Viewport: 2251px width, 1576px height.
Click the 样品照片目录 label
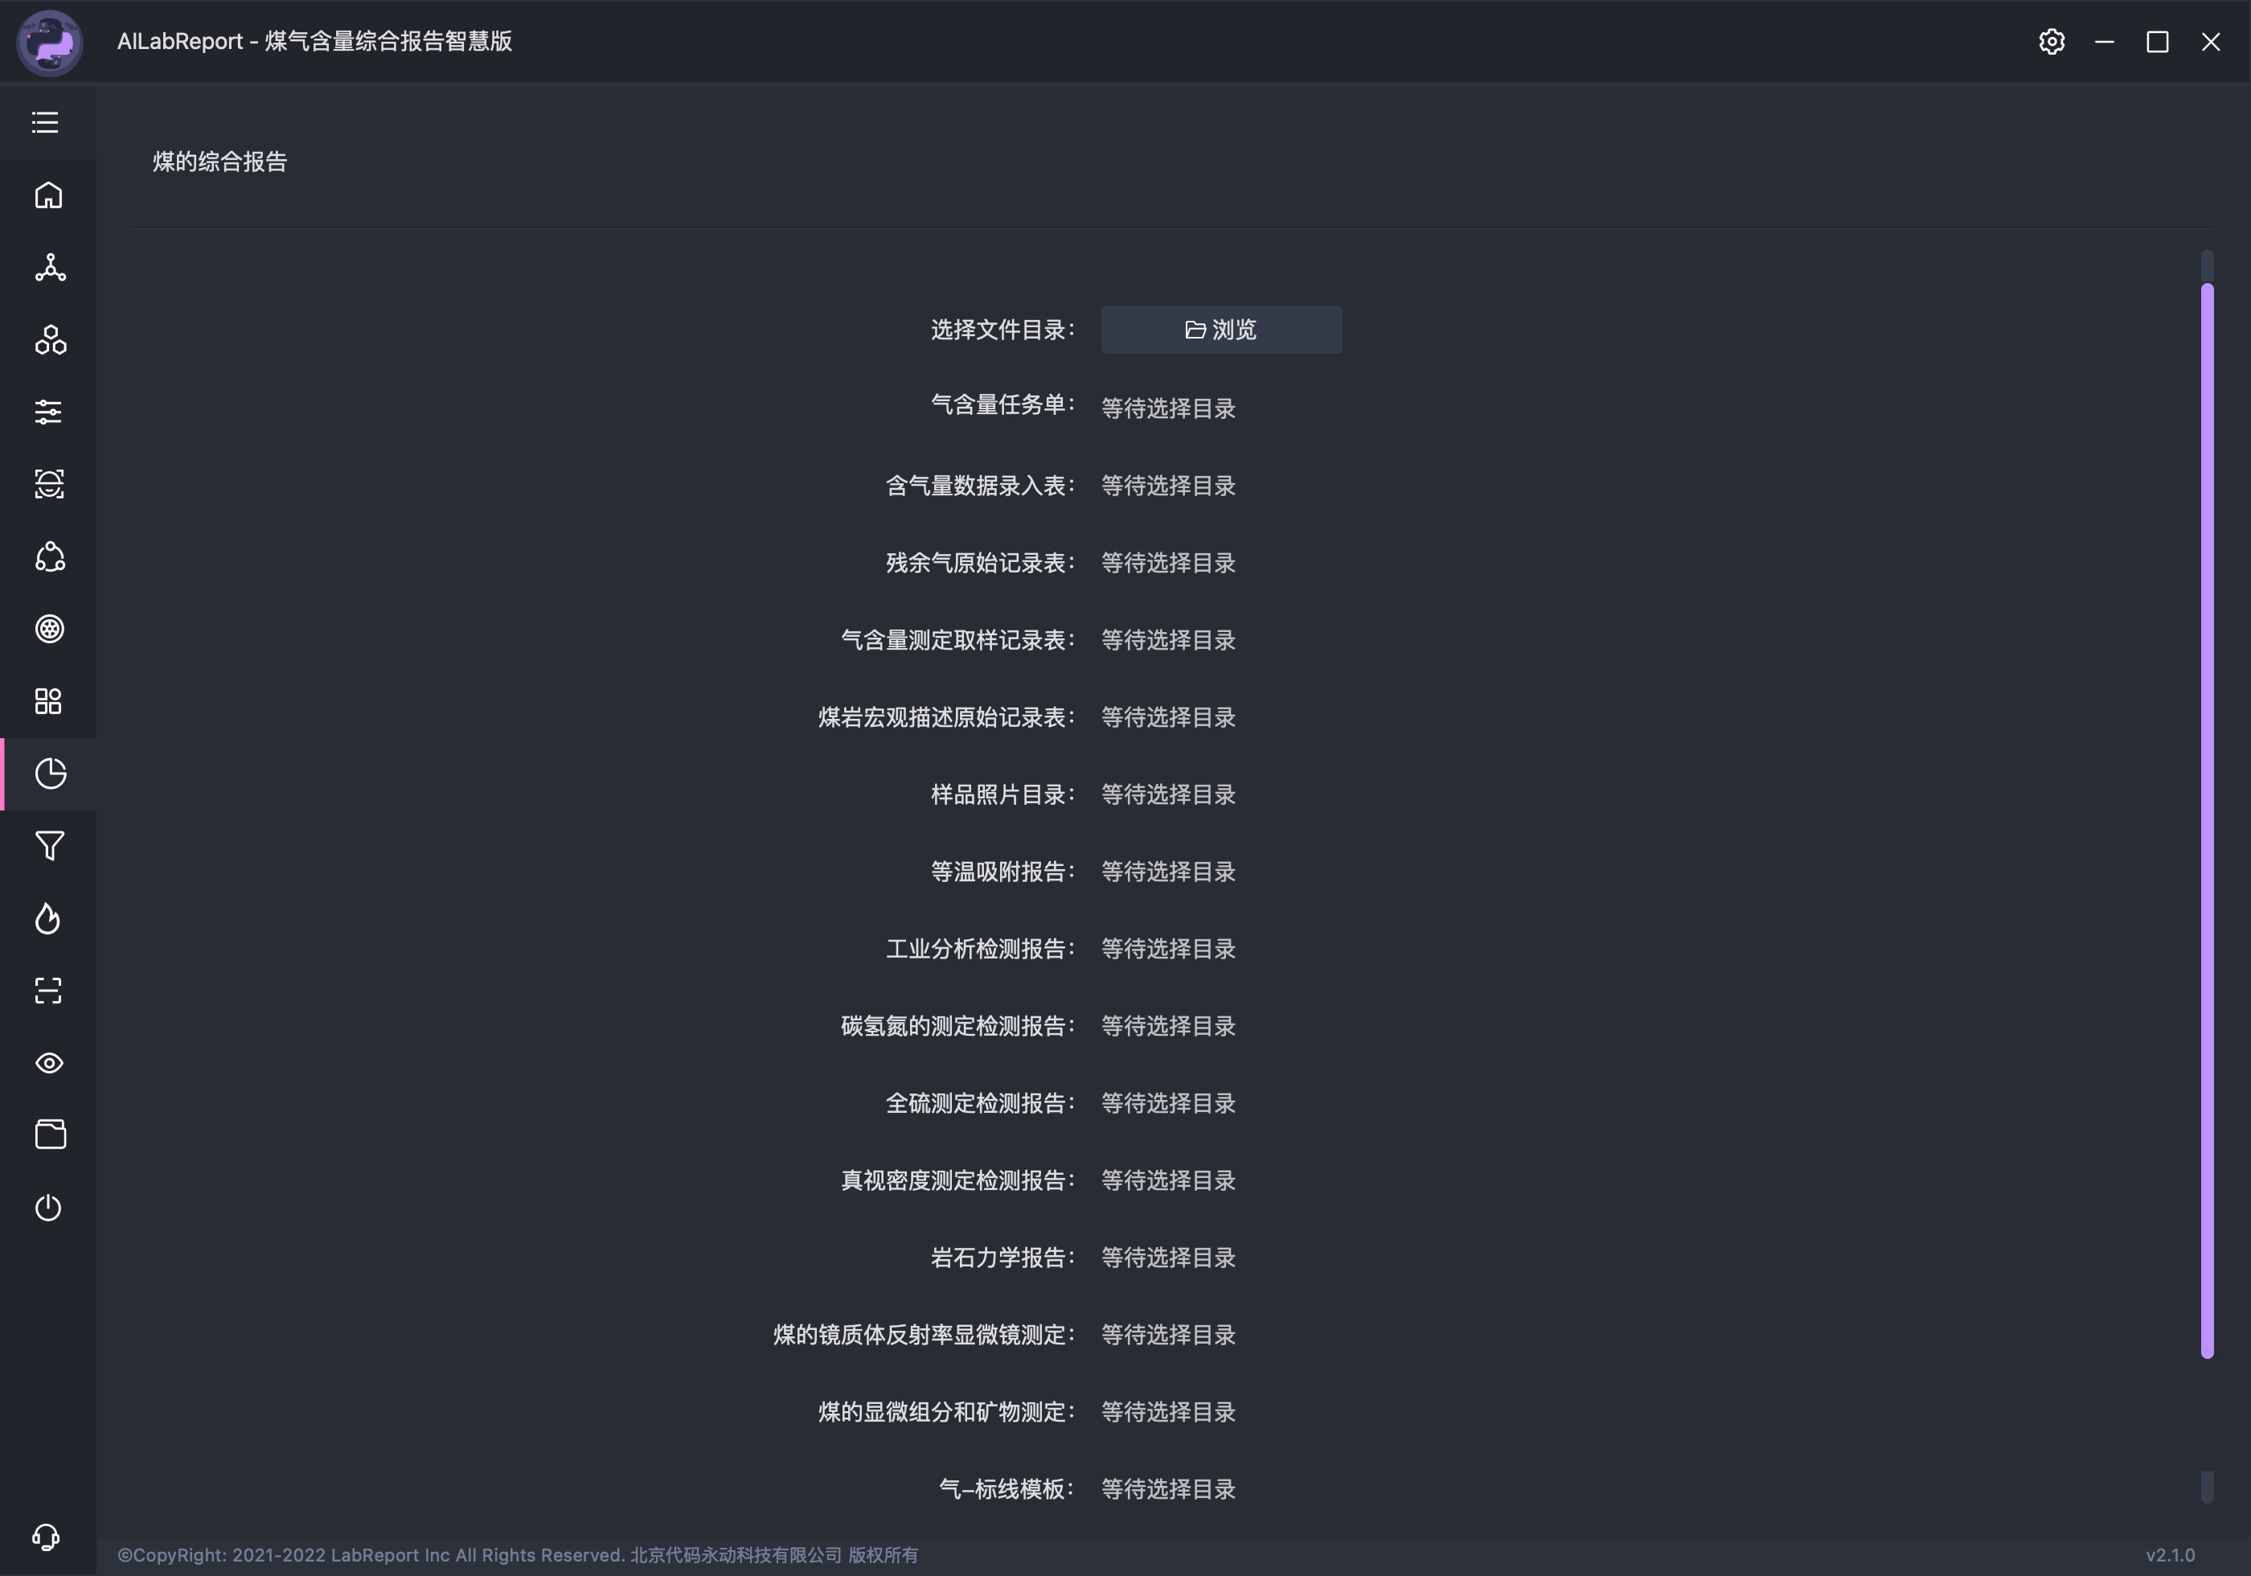[x=1002, y=794]
